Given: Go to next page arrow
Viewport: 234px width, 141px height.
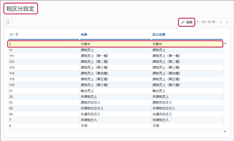Looking at the screenshot, I should 227,22.
